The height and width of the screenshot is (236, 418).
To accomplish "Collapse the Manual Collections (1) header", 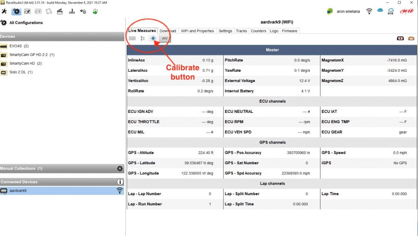I will click(62, 168).
